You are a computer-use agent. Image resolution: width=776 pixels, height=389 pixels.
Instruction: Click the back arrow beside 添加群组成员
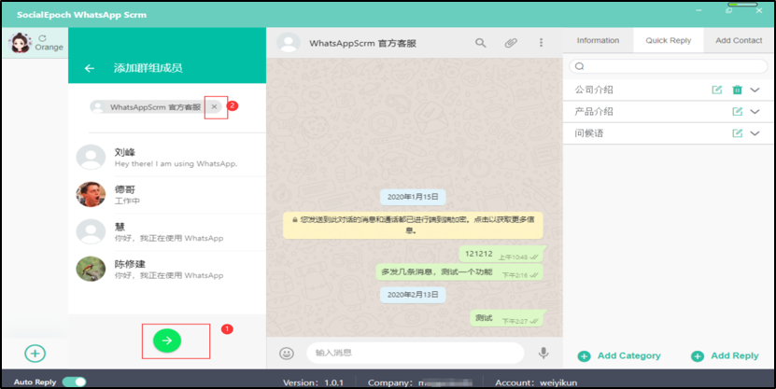[x=90, y=68]
